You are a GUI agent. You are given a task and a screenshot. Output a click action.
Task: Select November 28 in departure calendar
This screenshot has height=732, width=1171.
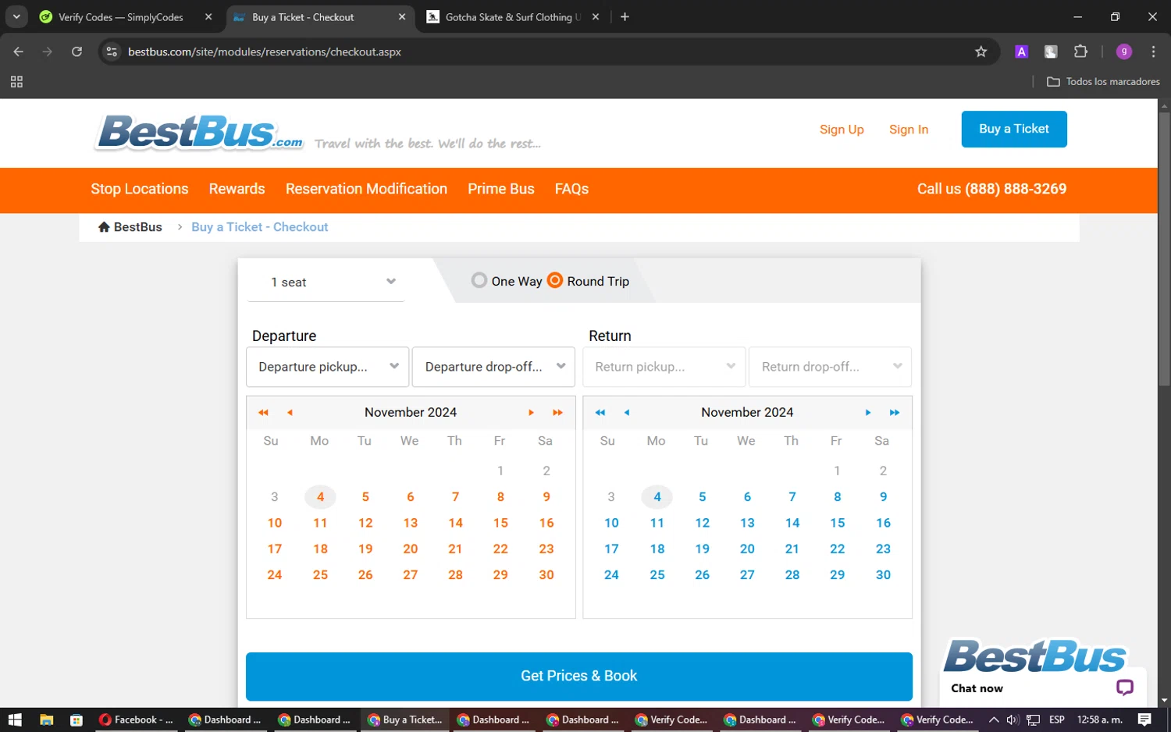click(455, 575)
